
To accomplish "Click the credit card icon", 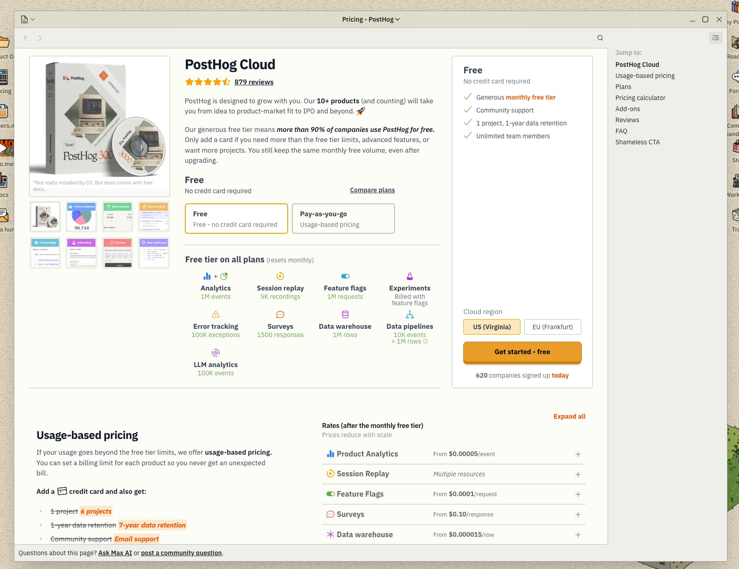I will 62,491.
